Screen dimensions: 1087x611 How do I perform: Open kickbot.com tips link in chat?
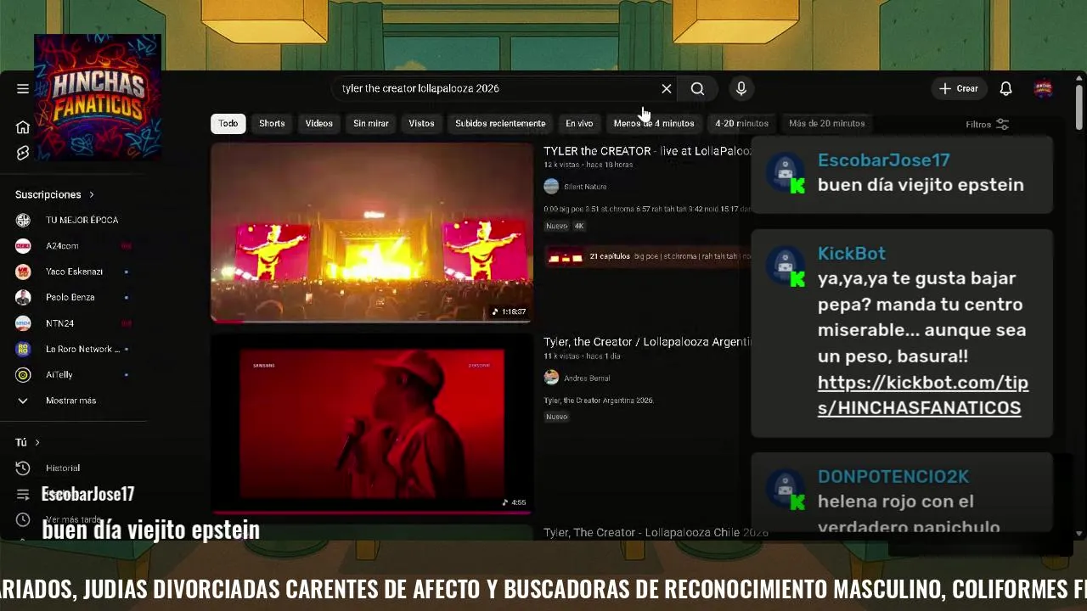pyautogui.click(x=923, y=395)
